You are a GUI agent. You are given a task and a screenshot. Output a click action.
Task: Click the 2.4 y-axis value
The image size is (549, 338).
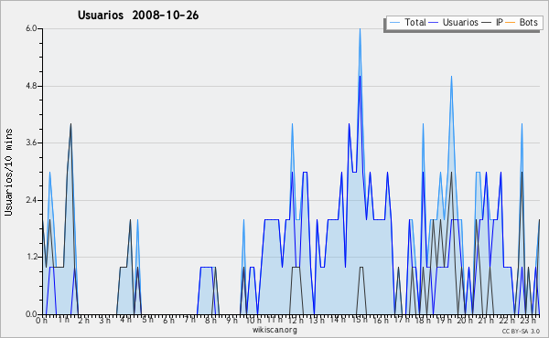(31, 200)
